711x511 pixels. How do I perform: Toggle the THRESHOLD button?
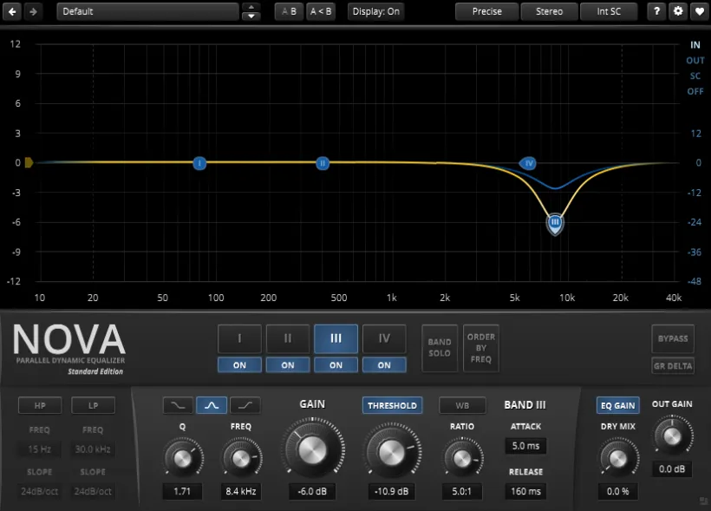tap(392, 405)
